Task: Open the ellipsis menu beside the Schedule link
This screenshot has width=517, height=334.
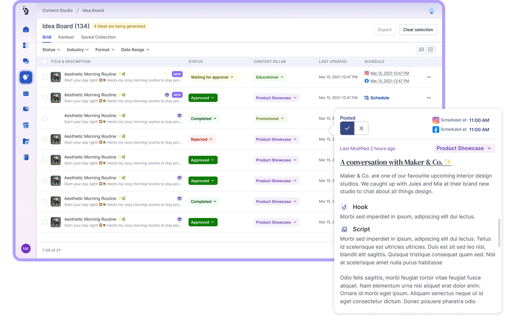Action: click(429, 98)
